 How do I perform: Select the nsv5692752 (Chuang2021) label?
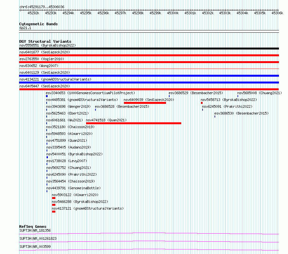[69, 168]
